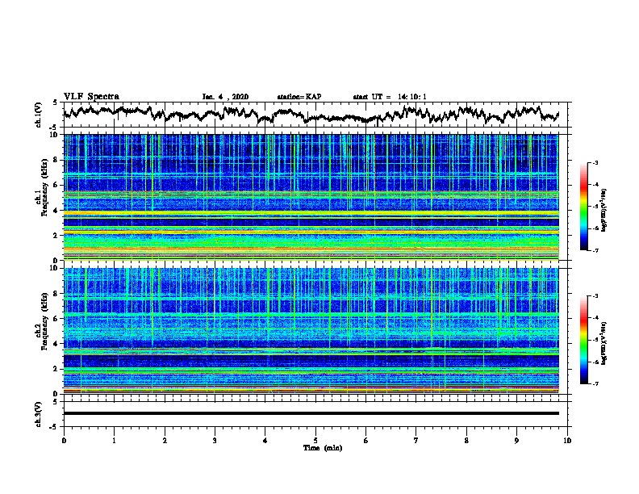Click the time axis tick label "8"

coord(466,441)
